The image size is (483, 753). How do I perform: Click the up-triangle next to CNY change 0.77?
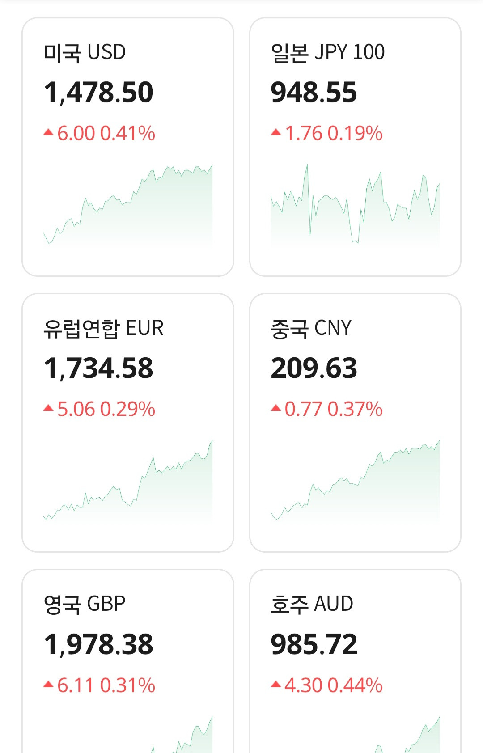276,408
